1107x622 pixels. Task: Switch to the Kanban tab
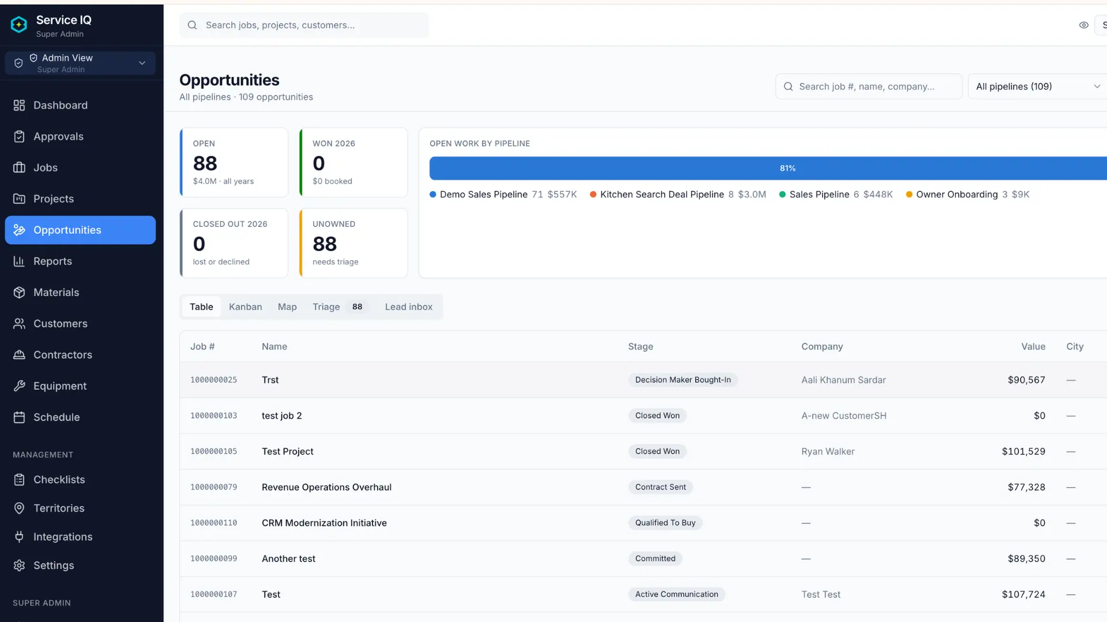[x=245, y=307]
